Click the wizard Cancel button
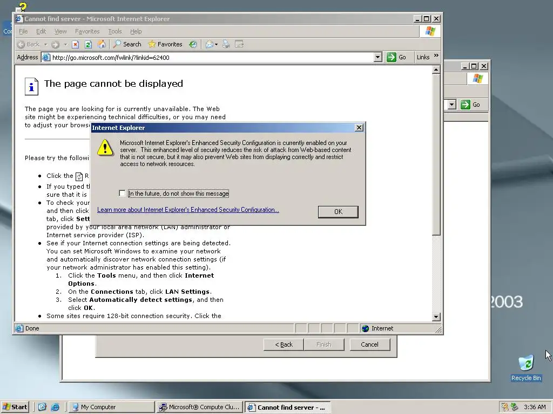 point(369,344)
